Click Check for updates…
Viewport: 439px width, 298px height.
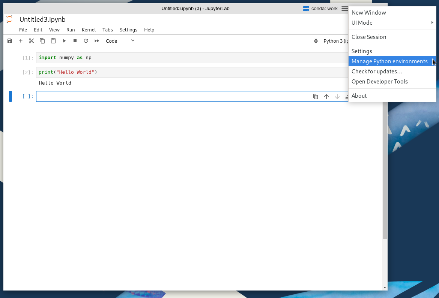[392, 71]
